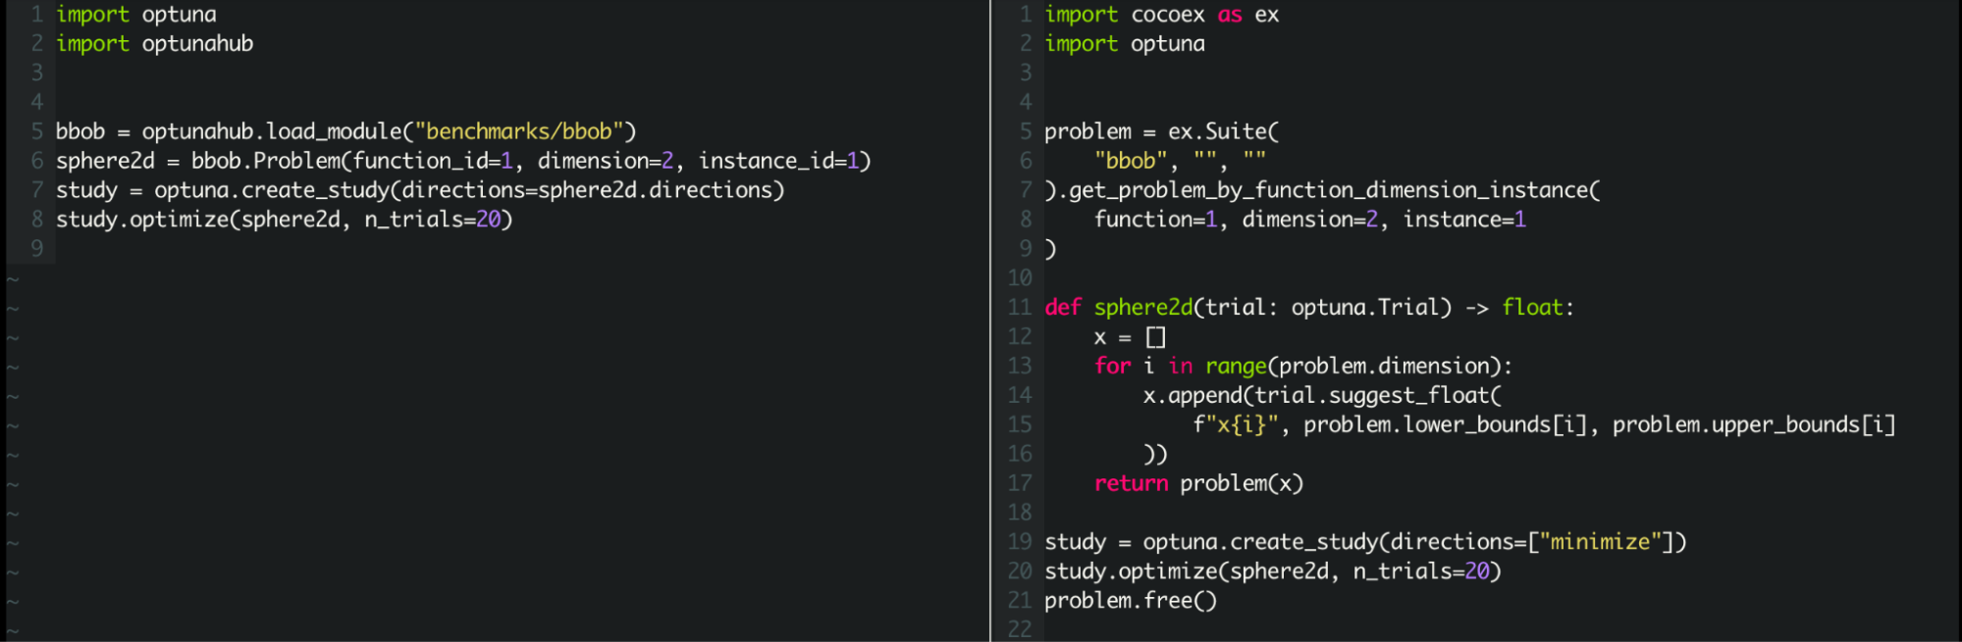Click 'instance_id=1' in left pane
The height and width of the screenshot is (642, 1962).
click(778, 161)
